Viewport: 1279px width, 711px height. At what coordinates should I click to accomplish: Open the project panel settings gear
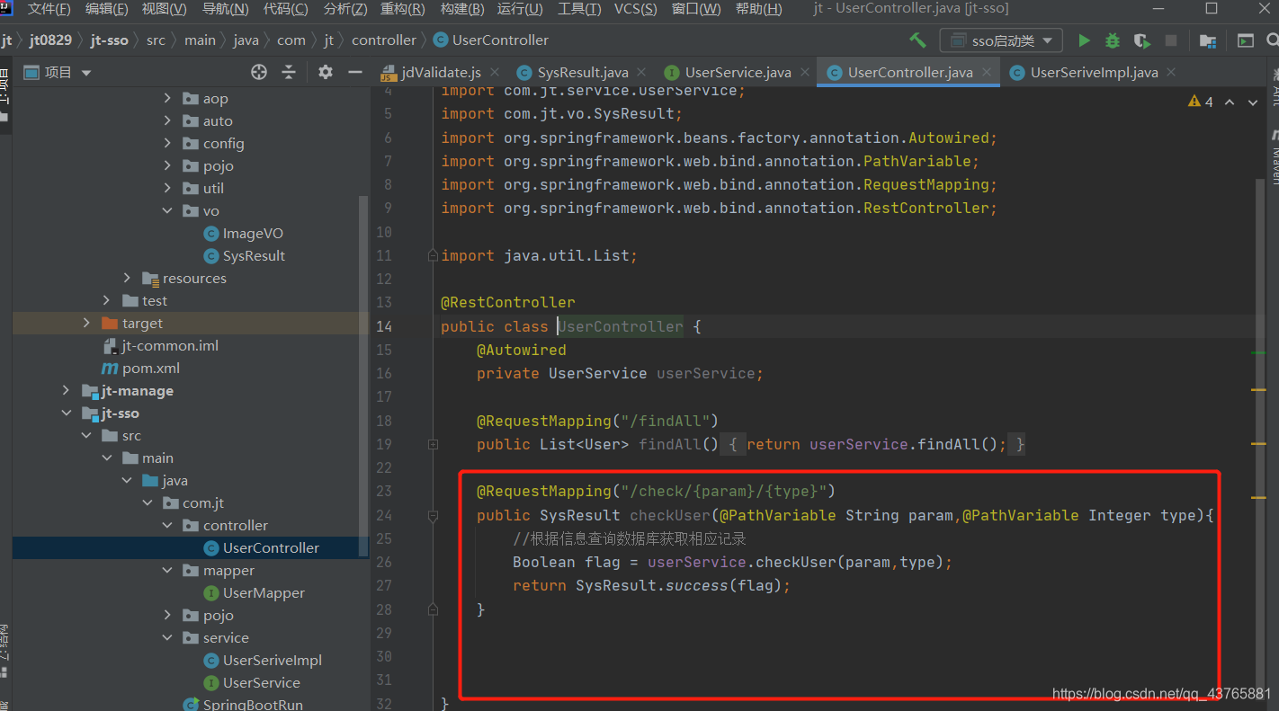click(x=326, y=72)
